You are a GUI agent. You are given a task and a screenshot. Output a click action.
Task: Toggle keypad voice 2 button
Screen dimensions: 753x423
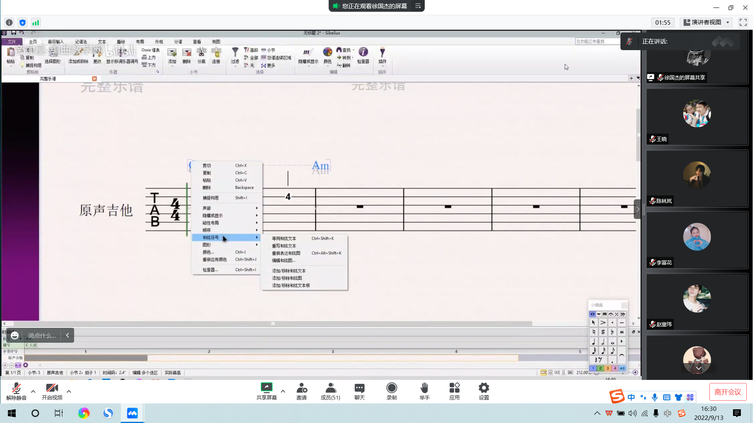pos(600,368)
